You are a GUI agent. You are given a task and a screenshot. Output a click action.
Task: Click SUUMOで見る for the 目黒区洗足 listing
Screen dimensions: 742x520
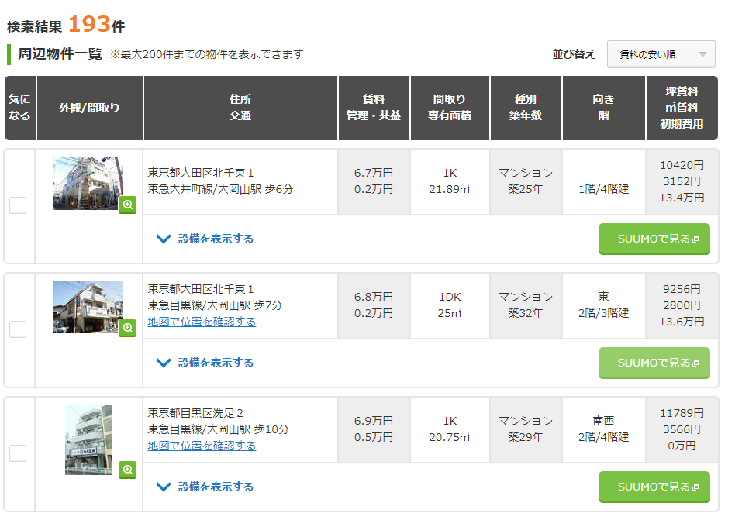tap(654, 487)
